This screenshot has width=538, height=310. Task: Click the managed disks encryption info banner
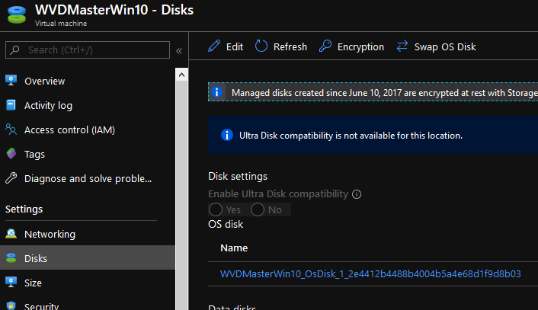(x=373, y=92)
